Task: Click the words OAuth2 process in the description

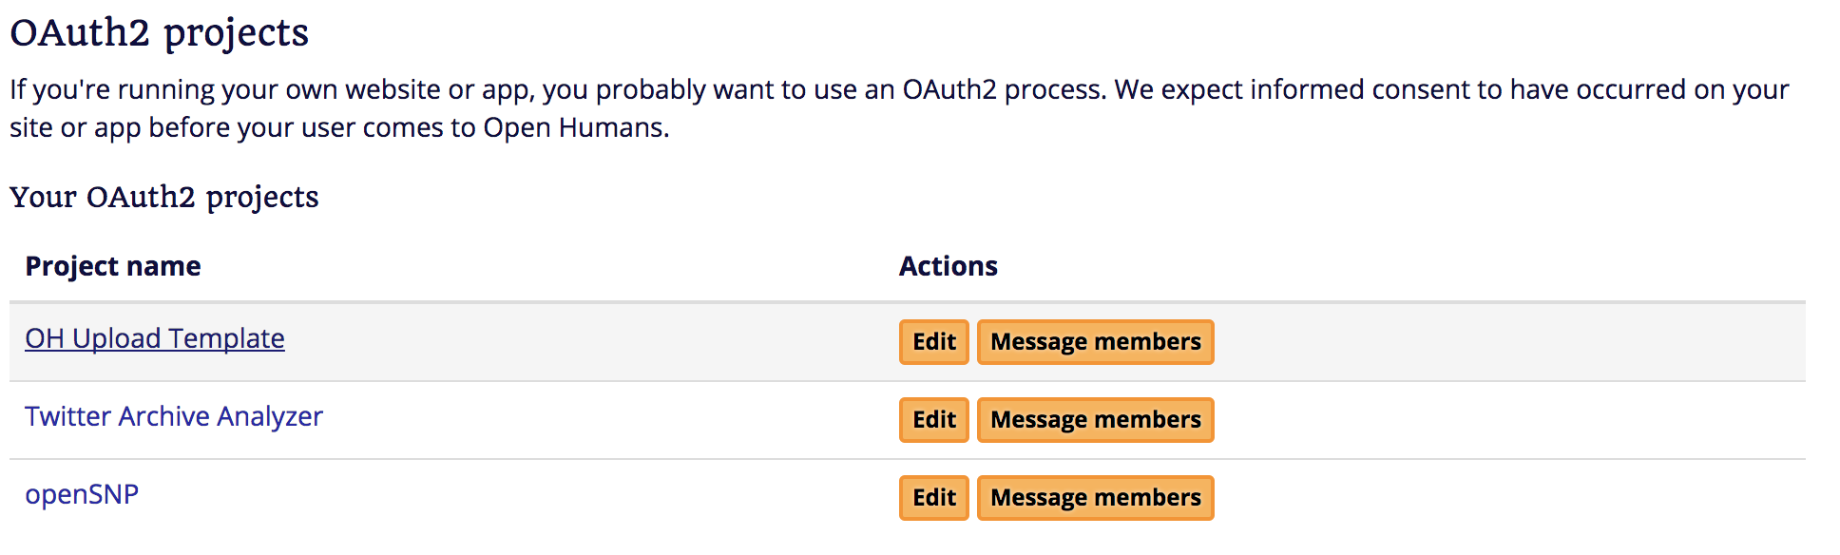Action: pos(1002,89)
